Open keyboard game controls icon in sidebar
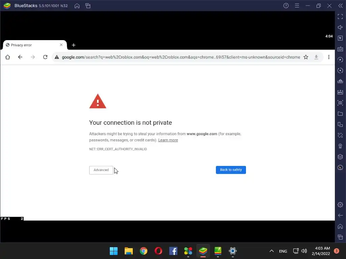This screenshot has height=259, width=346. click(x=340, y=49)
